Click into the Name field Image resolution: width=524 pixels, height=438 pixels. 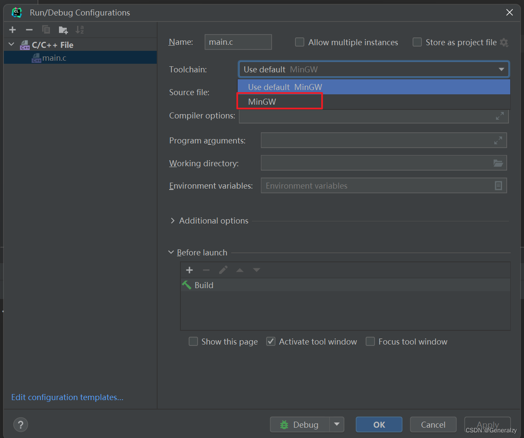tap(238, 42)
